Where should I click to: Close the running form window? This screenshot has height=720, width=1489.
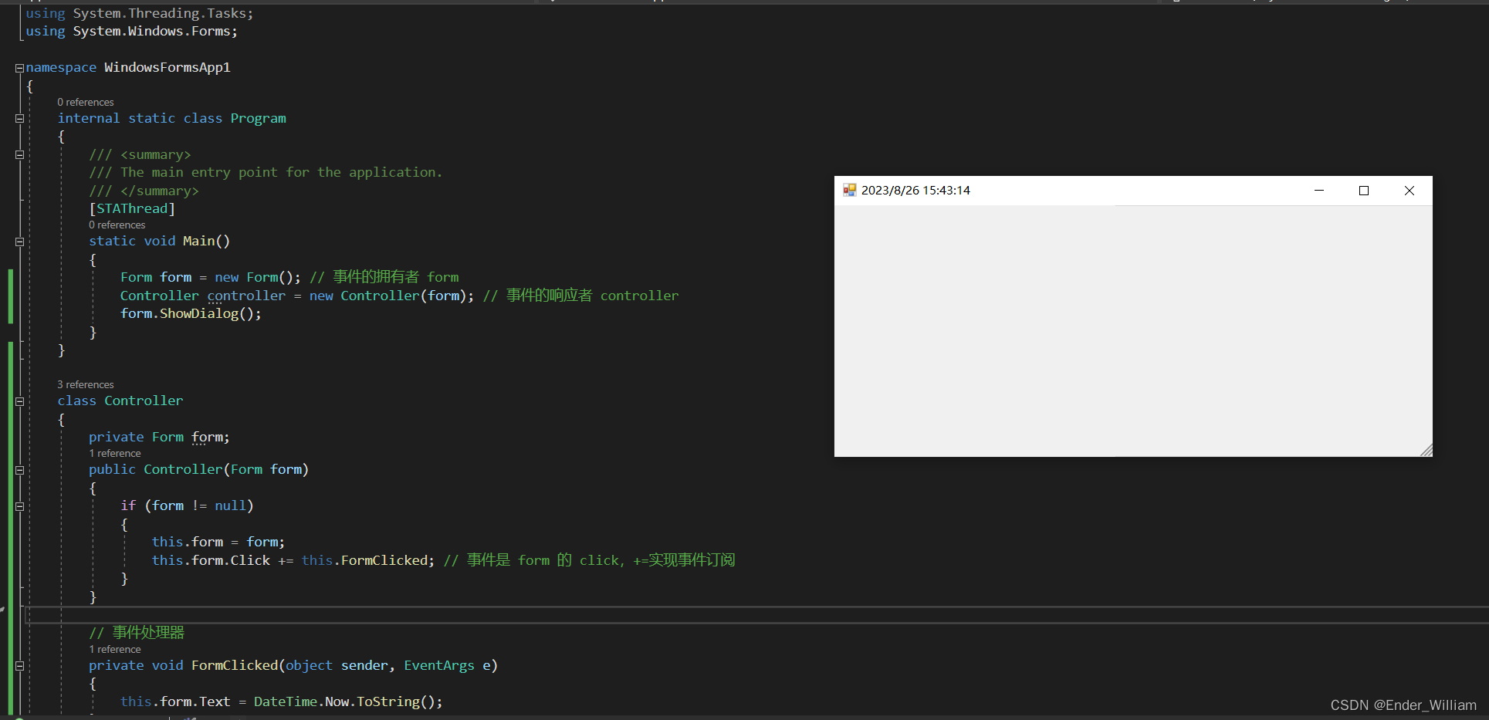[1409, 191]
